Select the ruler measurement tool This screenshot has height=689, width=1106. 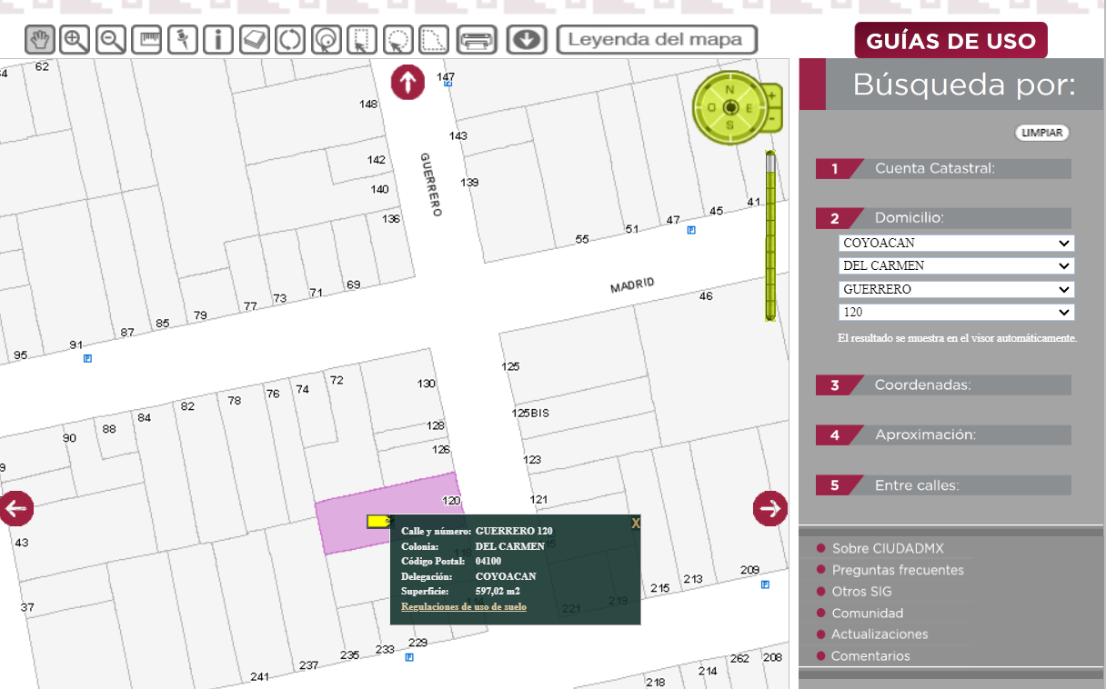146,40
